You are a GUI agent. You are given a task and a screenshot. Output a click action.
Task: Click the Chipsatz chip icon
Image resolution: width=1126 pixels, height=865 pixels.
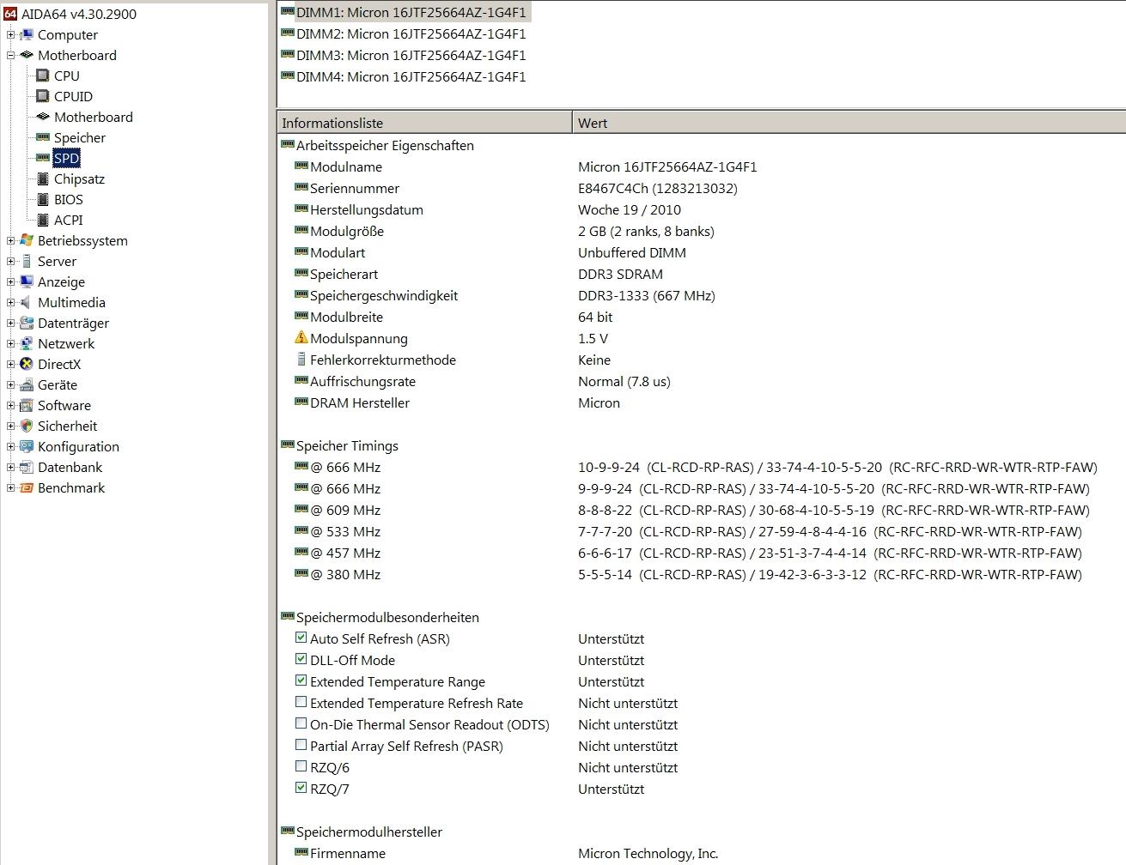click(x=43, y=178)
